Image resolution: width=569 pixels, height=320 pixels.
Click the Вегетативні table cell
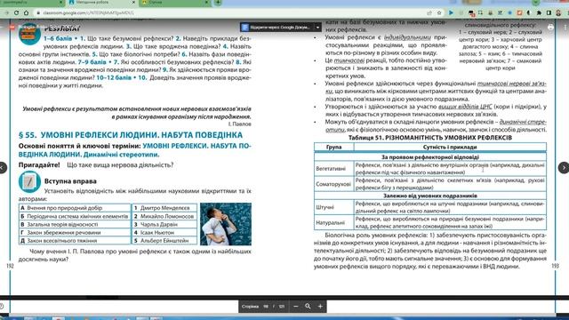(334, 169)
